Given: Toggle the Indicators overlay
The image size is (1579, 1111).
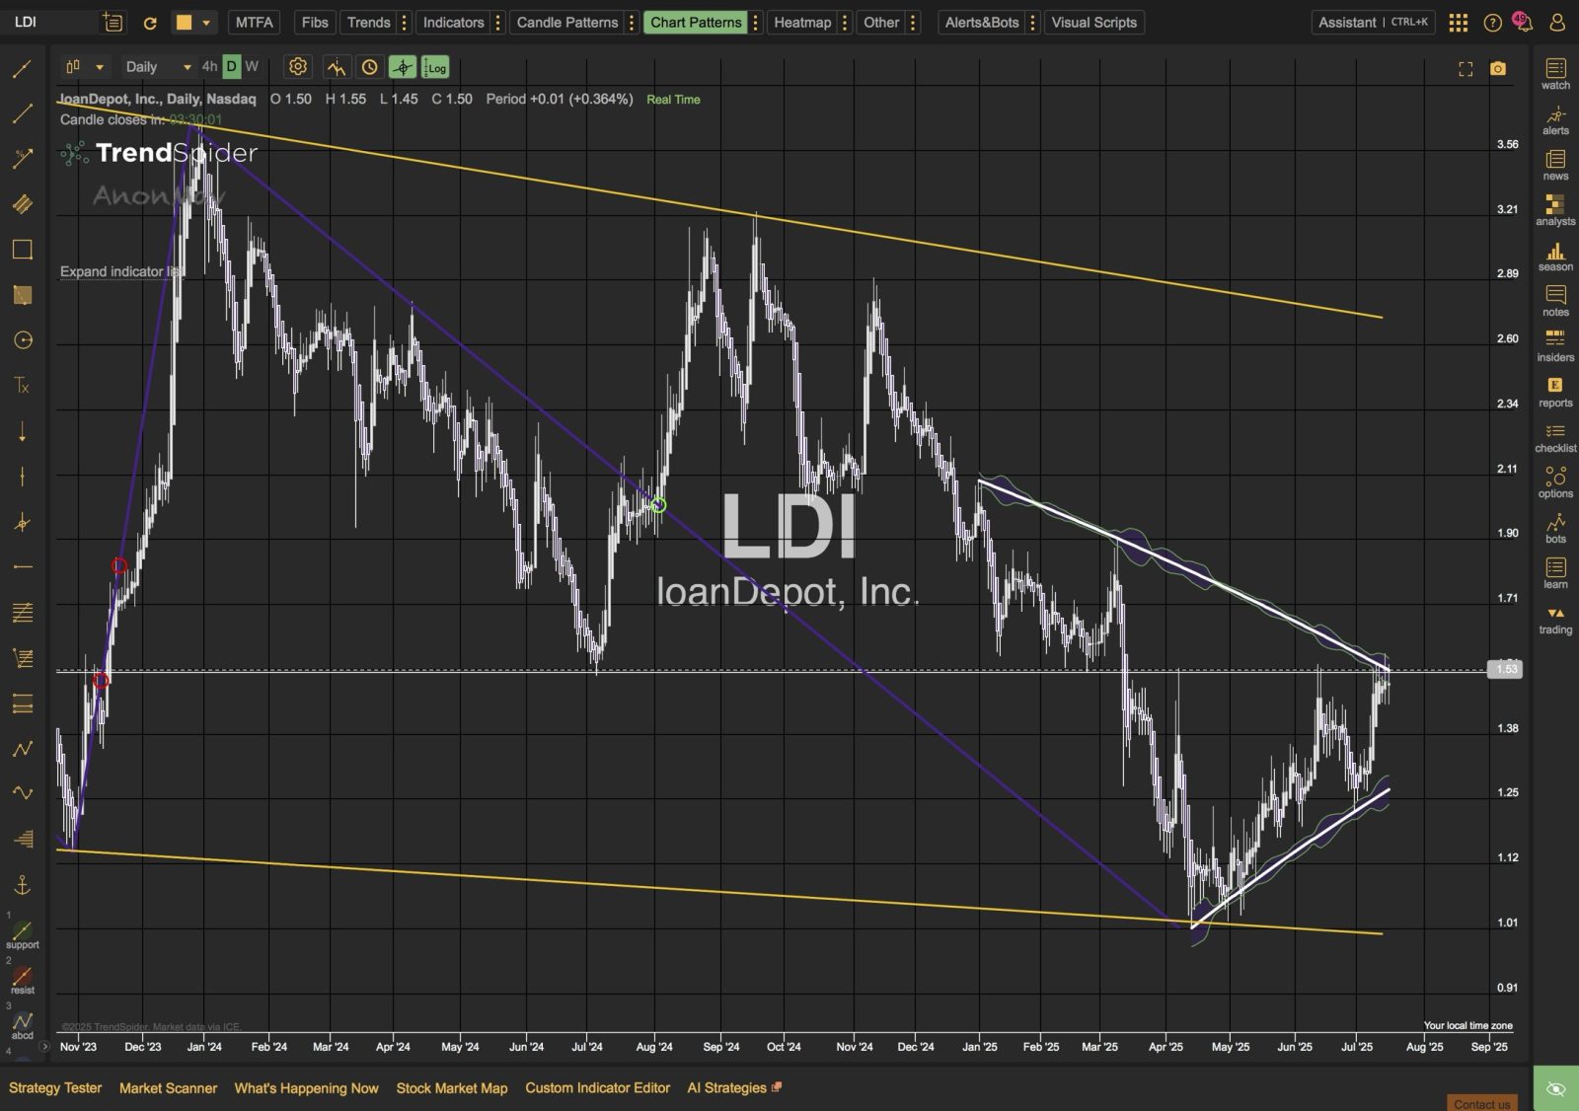Looking at the screenshot, I should pyautogui.click(x=453, y=23).
